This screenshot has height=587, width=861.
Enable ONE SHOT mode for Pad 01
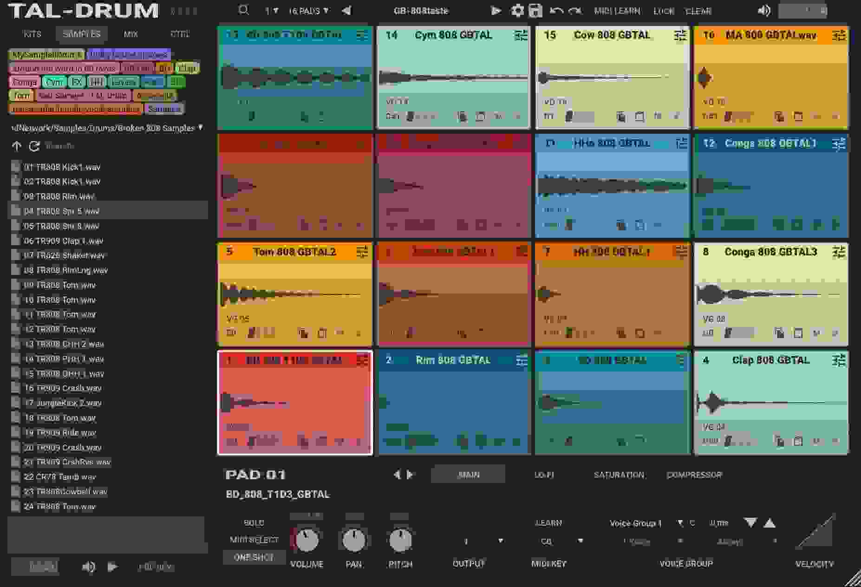click(x=254, y=557)
